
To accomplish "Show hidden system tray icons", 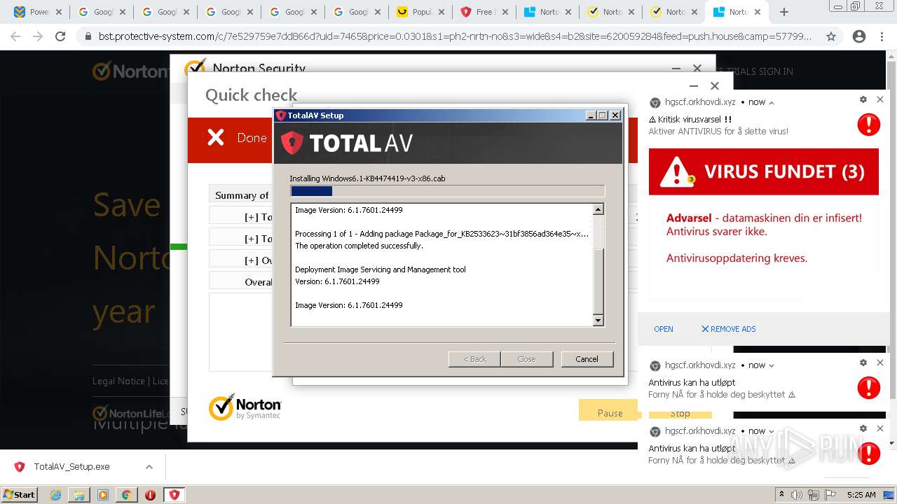I will point(781,495).
